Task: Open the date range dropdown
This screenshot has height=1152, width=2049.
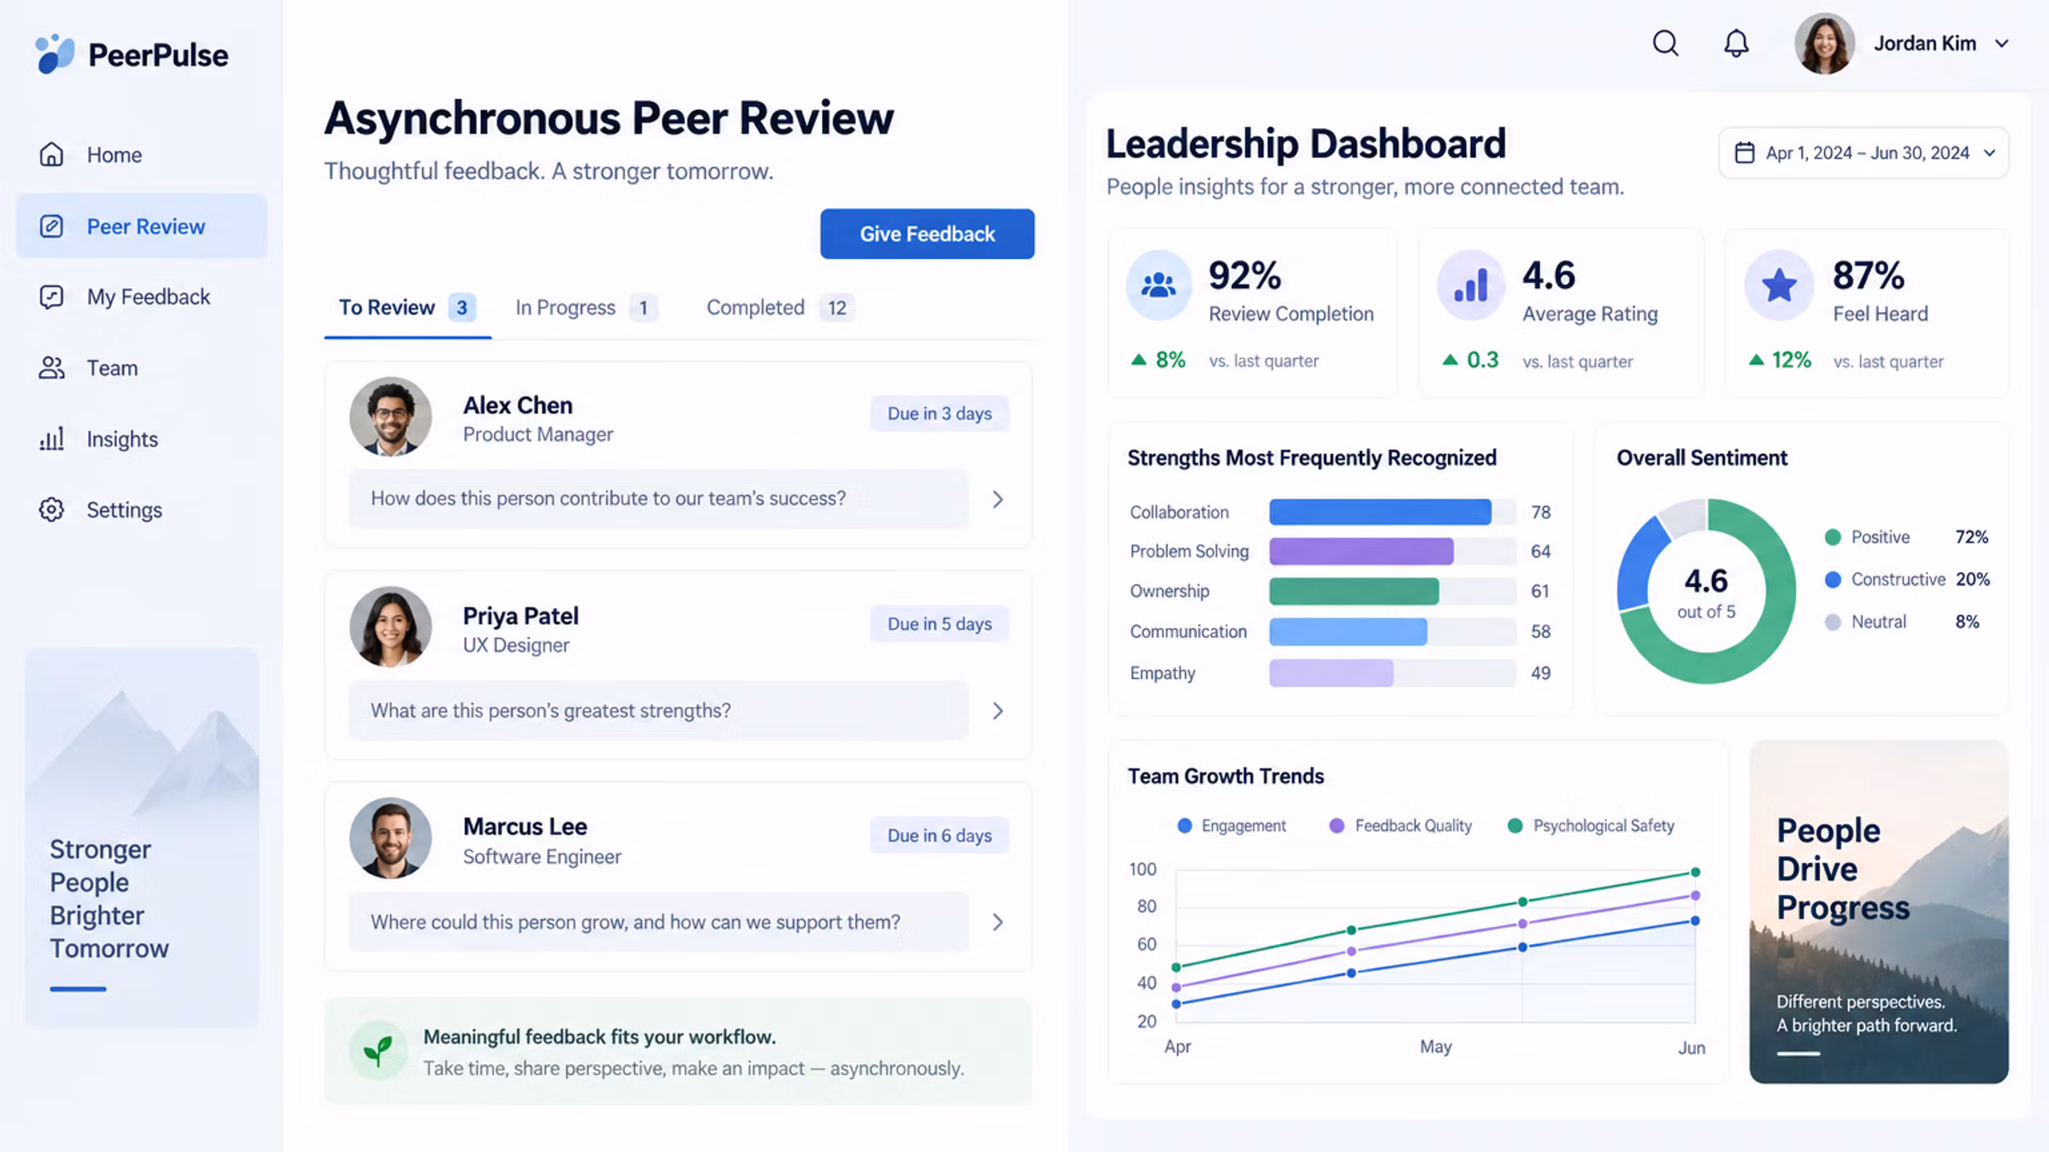Action: (1864, 153)
